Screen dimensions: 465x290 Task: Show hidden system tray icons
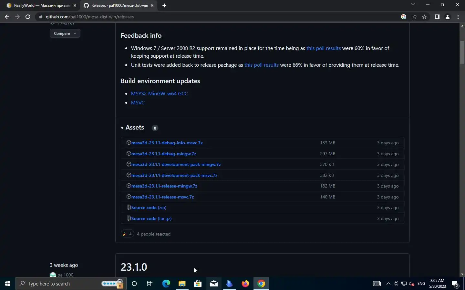388,284
